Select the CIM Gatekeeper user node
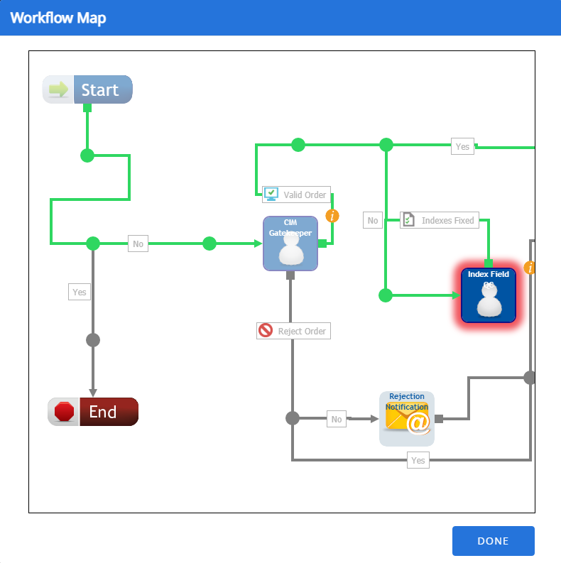Image resolution: width=561 pixels, height=563 pixels. 290,244
